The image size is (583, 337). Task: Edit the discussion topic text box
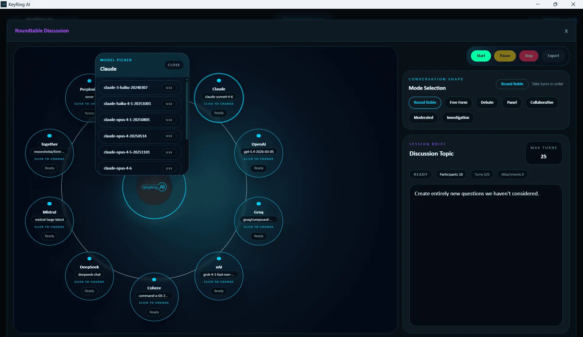(x=486, y=255)
